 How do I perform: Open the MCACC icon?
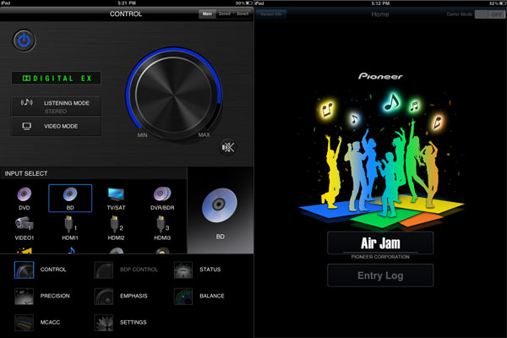24,323
